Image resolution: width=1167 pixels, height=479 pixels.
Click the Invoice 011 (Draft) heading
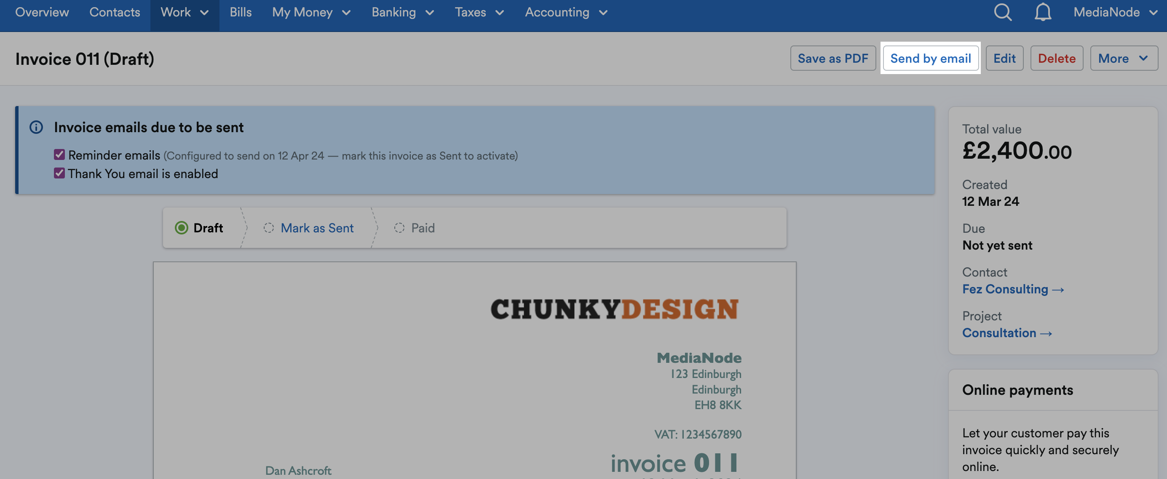(85, 59)
